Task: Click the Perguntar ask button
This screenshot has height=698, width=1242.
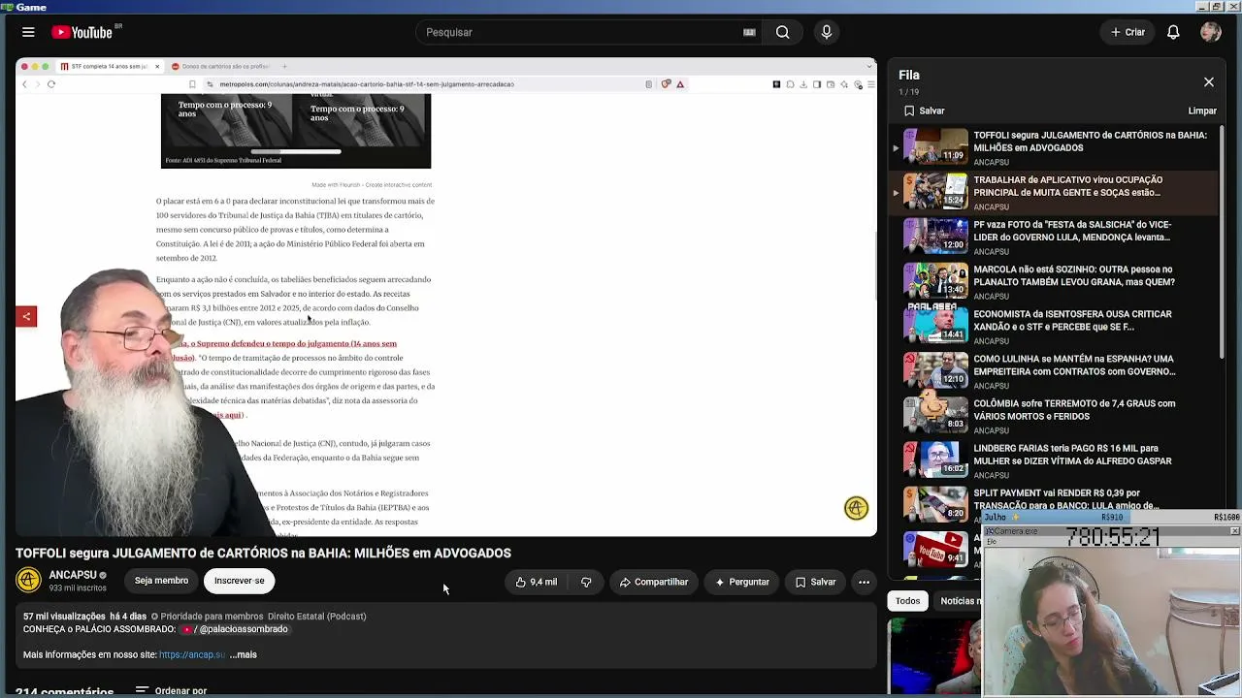Action: [x=742, y=582]
